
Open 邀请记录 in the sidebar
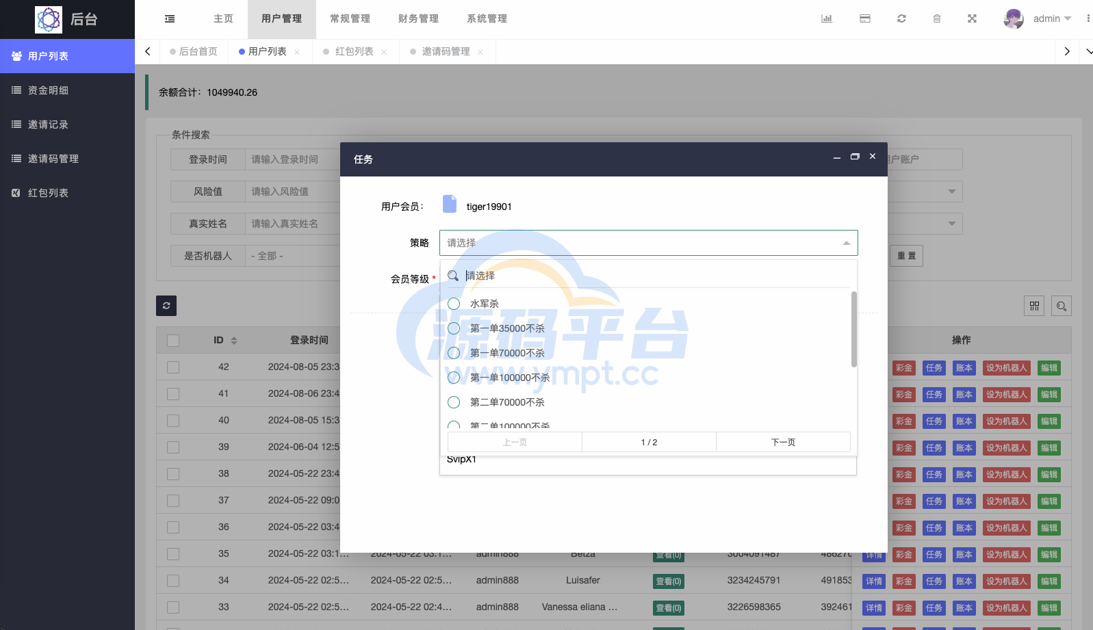pos(67,124)
